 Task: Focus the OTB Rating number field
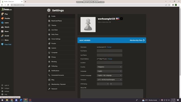pyautogui.click(x=116, y=84)
